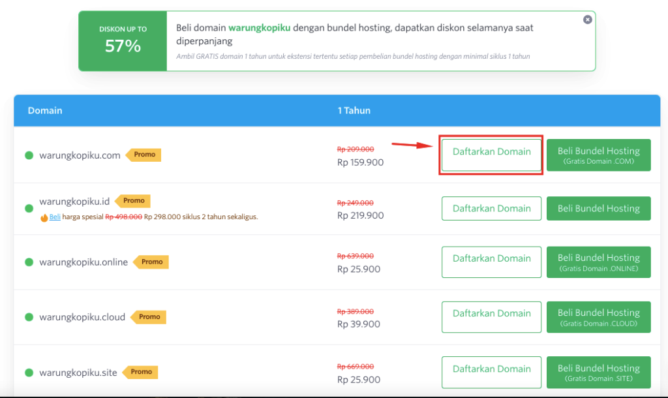Click Beli Bundel Hosting with Gratis Domain .SITE
Screen dimensions: 668x398
pos(598,372)
